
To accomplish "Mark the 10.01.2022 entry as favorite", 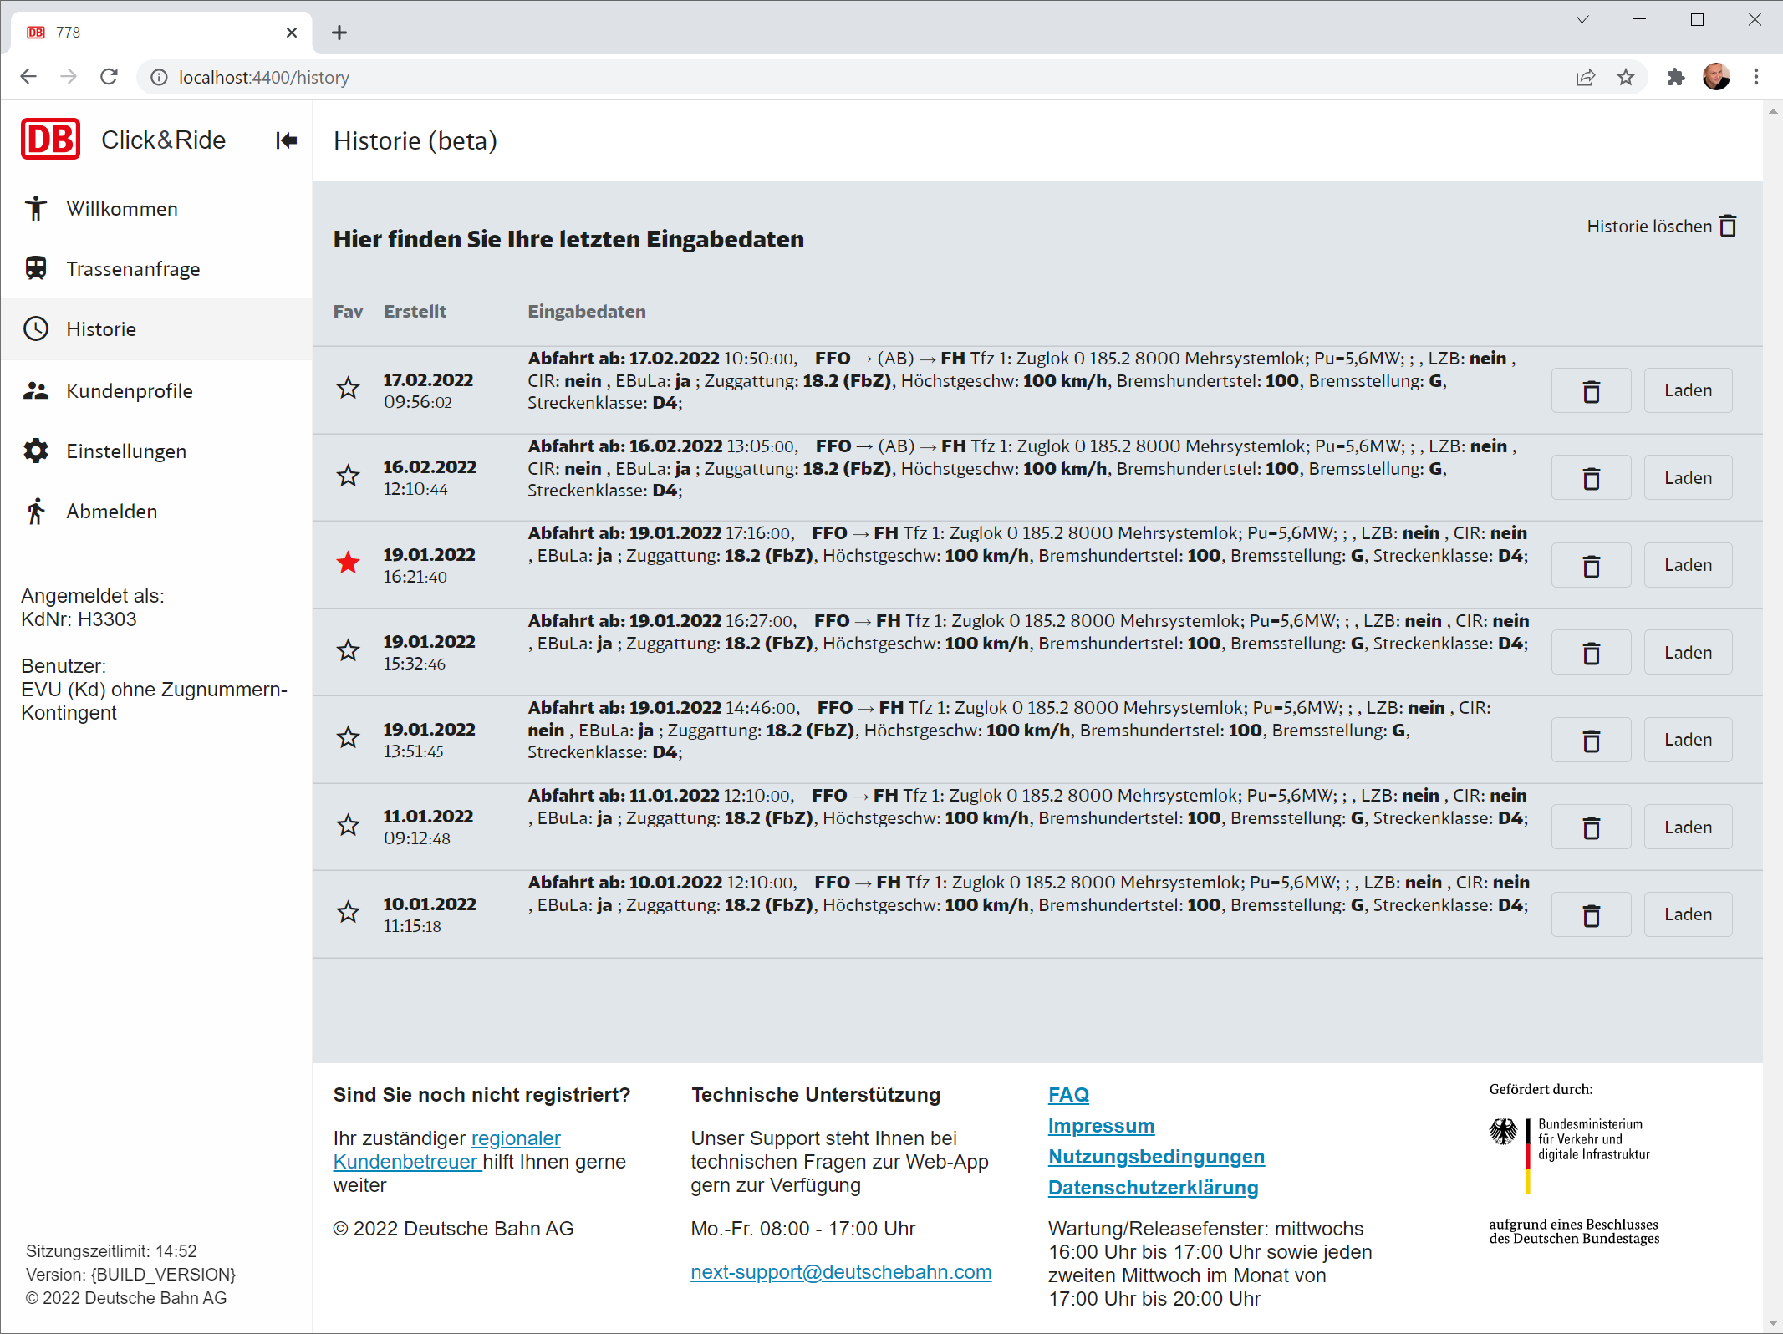I will click(x=349, y=913).
